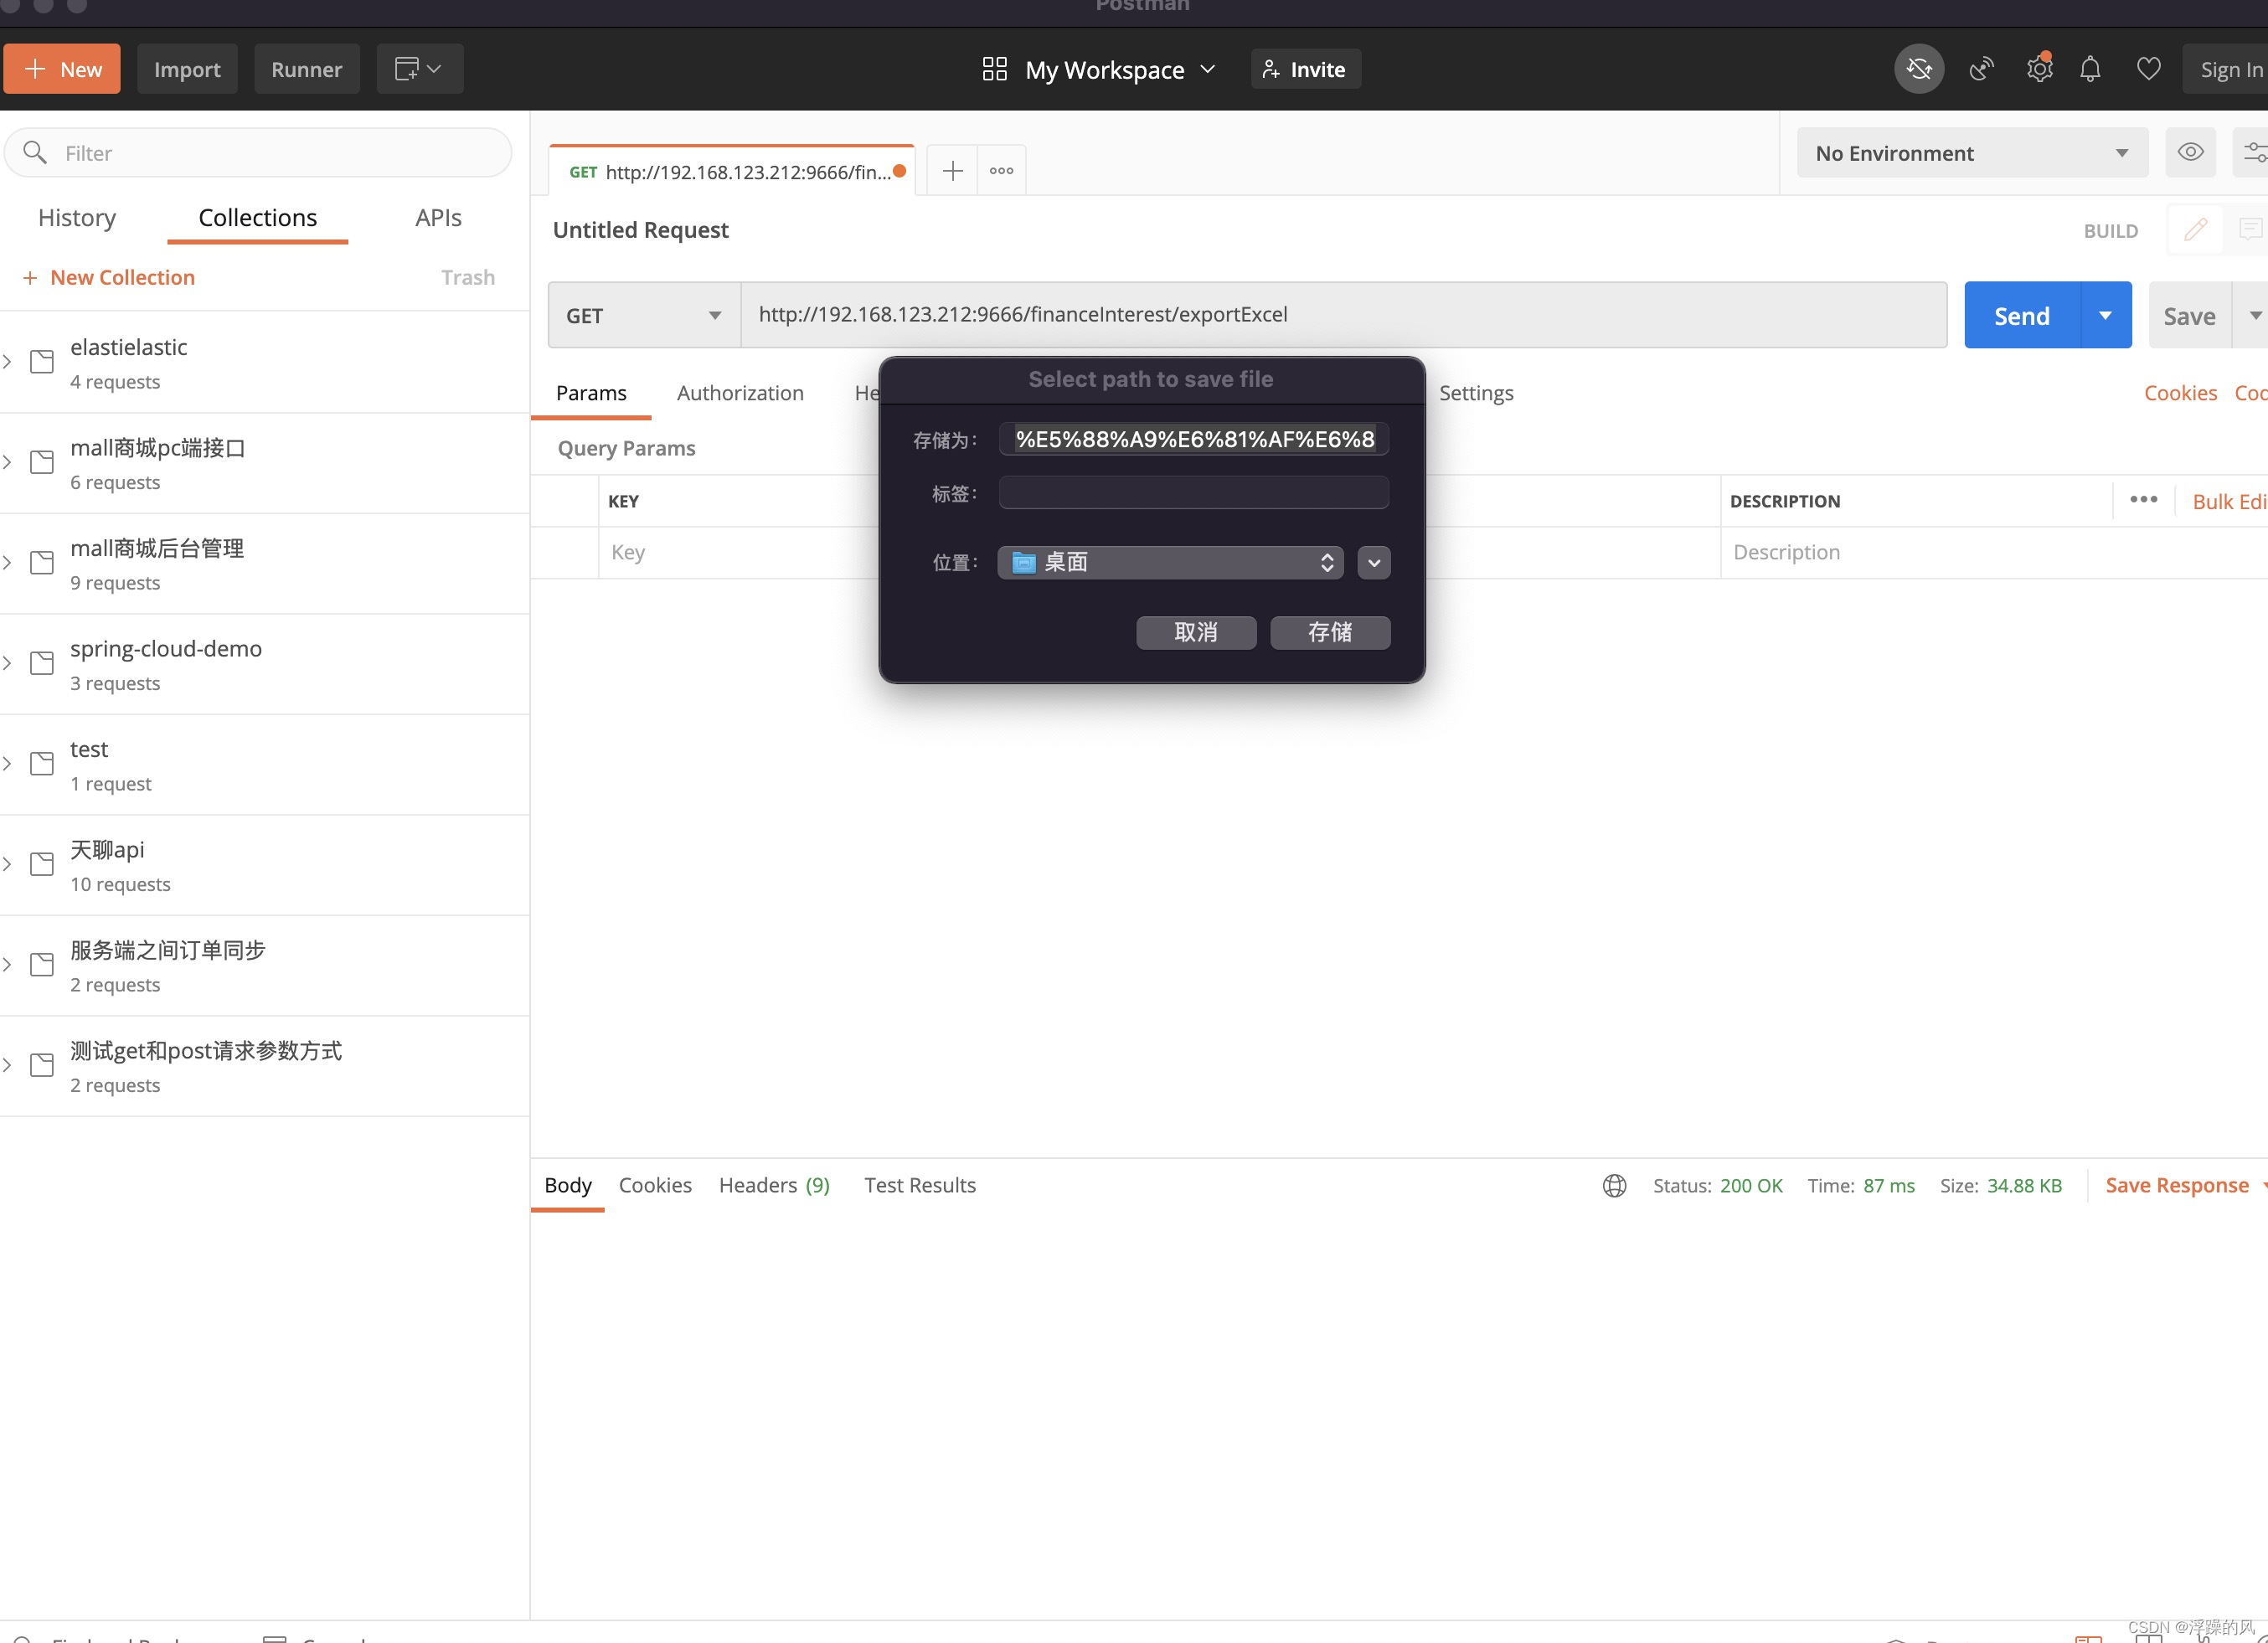
Task: Click the Save request button
Action: click(2189, 315)
